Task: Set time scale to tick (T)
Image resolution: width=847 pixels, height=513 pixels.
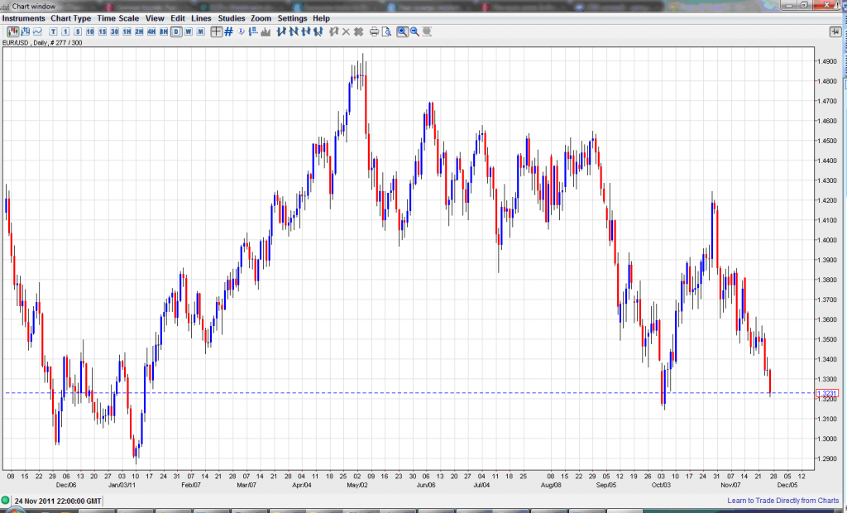Action: [53, 32]
